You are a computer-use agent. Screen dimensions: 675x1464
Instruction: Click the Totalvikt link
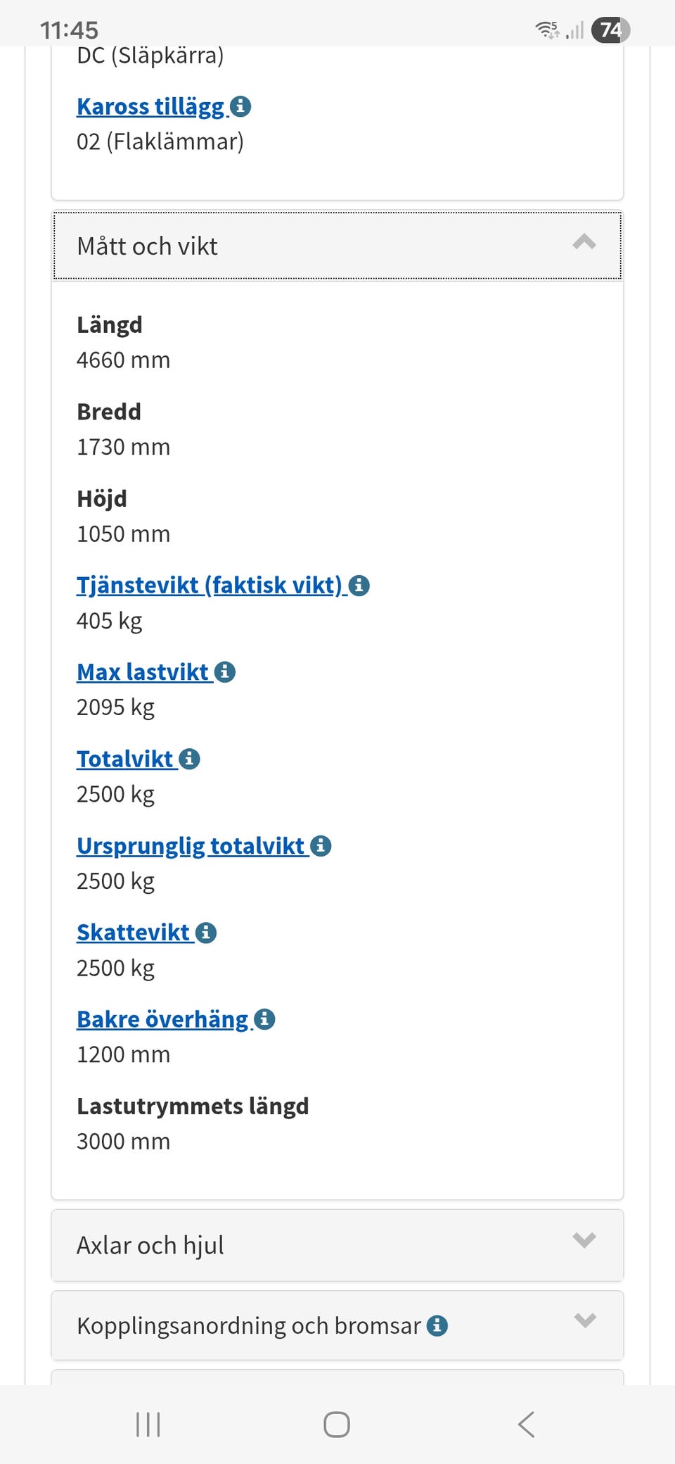coord(125,759)
